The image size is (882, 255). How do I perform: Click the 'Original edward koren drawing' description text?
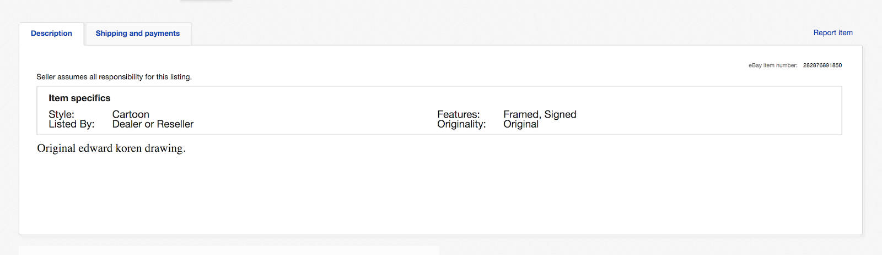coord(111,148)
